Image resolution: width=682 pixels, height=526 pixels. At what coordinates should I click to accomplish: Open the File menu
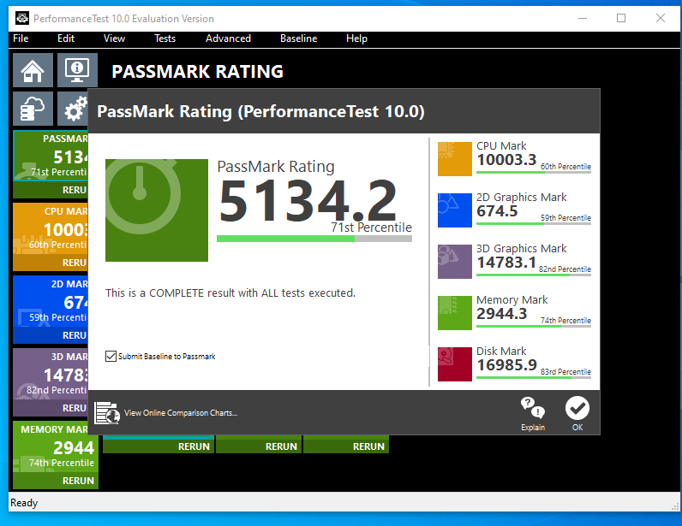[x=21, y=38]
